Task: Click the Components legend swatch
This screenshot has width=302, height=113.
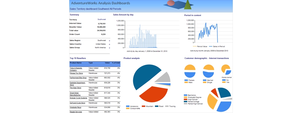Action: [128, 109]
